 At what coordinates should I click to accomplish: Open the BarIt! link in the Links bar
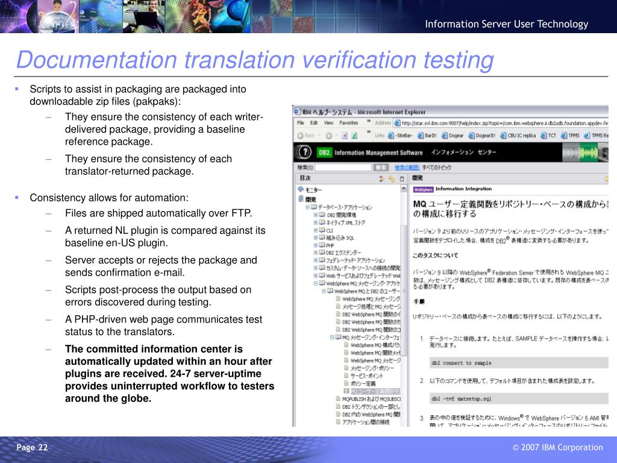pos(427,136)
